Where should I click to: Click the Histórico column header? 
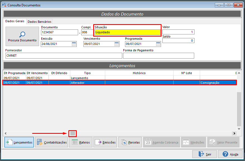[x=139, y=73]
